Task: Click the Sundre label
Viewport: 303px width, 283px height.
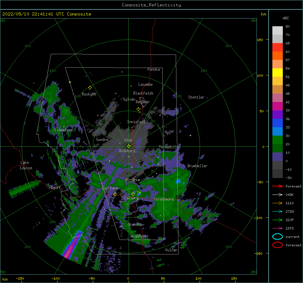Action: point(102,139)
